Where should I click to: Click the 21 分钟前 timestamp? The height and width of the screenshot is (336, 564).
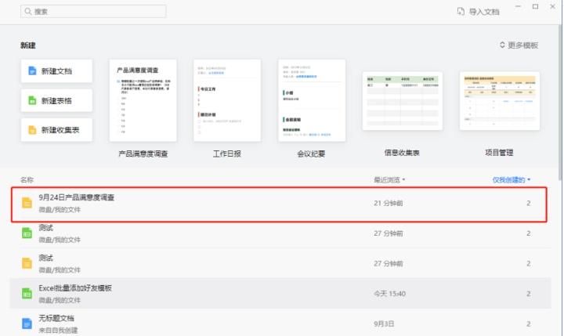tap(388, 204)
